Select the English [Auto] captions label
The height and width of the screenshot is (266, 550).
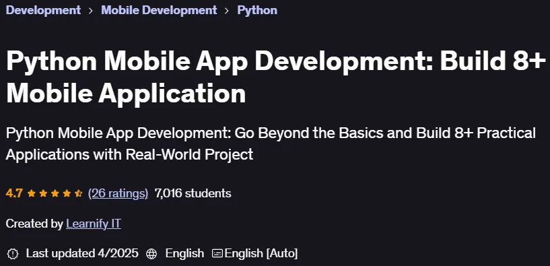point(261,253)
